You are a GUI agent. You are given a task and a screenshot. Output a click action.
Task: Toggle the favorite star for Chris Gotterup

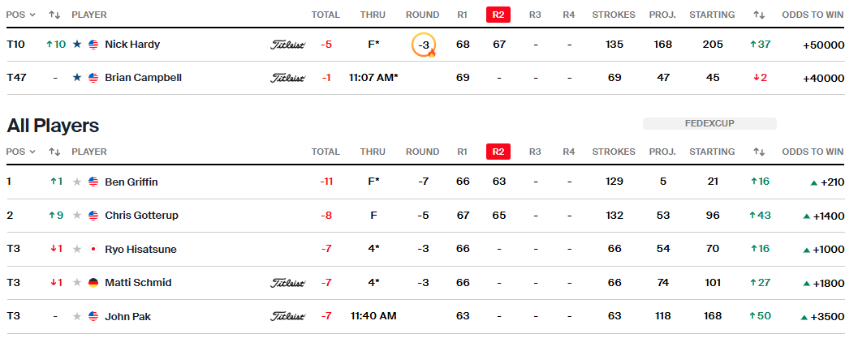[x=77, y=216]
